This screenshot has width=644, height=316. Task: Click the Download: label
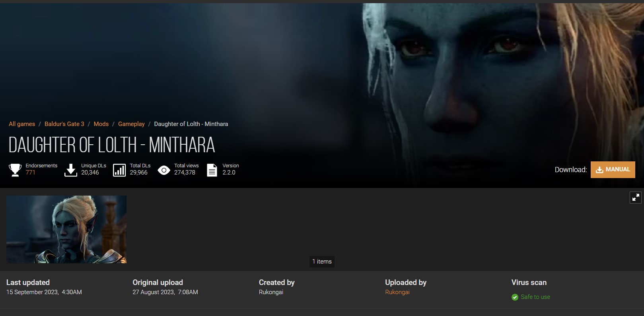click(x=571, y=170)
